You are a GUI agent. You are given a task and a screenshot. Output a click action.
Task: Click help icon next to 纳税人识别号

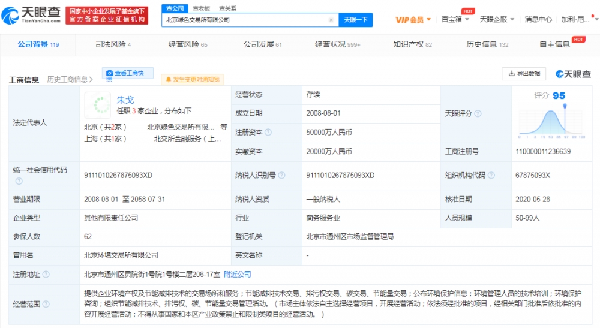click(x=281, y=176)
